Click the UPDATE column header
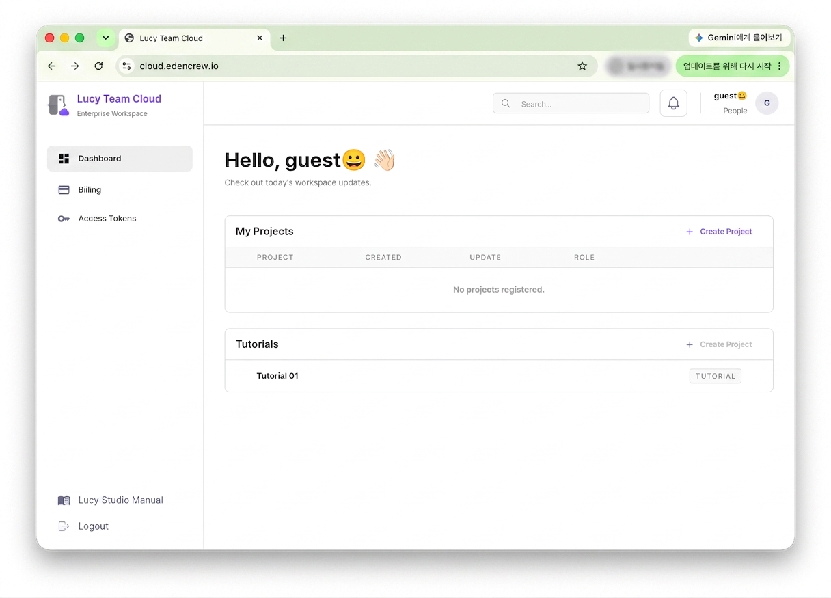The height and width of the screenshot is (598, 831). point(485,258)
